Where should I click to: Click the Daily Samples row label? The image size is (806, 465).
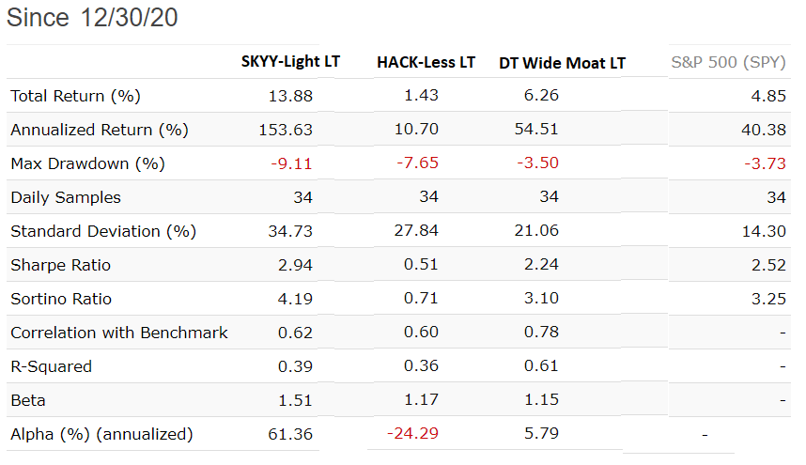[66, 197]
